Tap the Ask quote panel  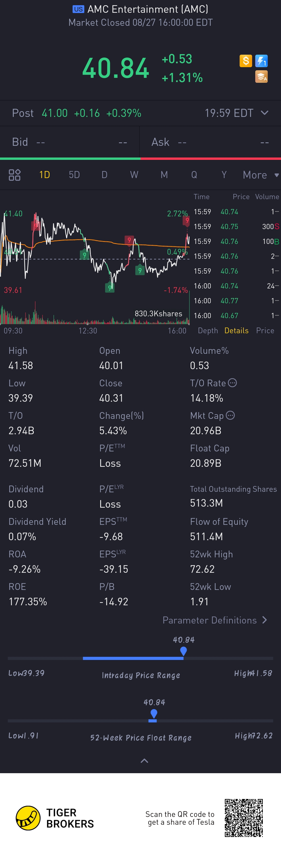coord(210,142)
